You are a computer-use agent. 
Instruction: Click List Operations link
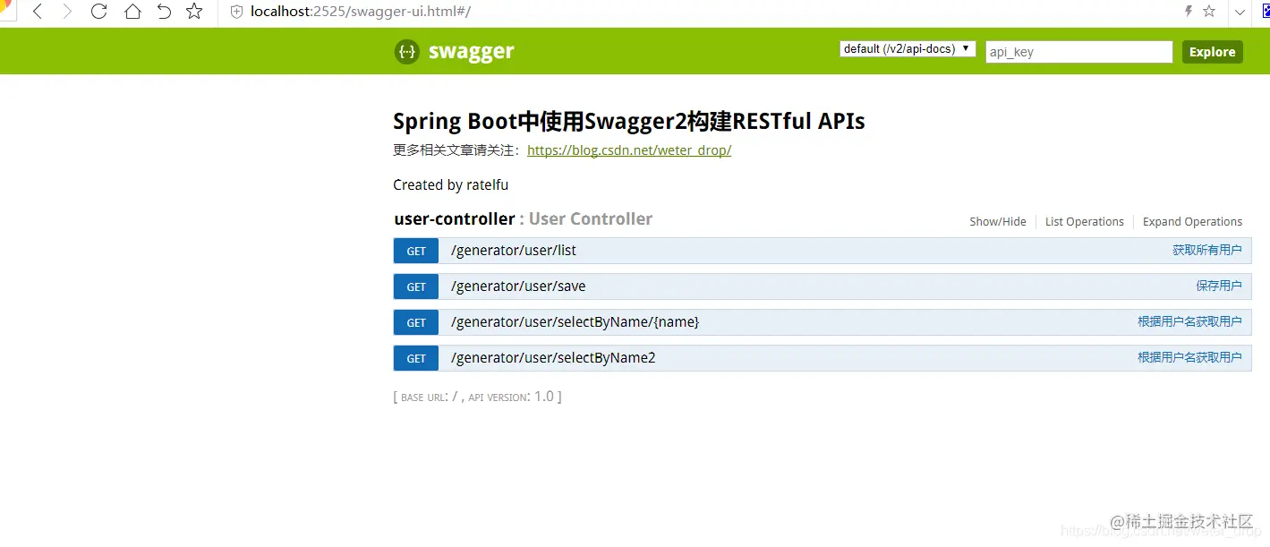[x=1085, y=222]
